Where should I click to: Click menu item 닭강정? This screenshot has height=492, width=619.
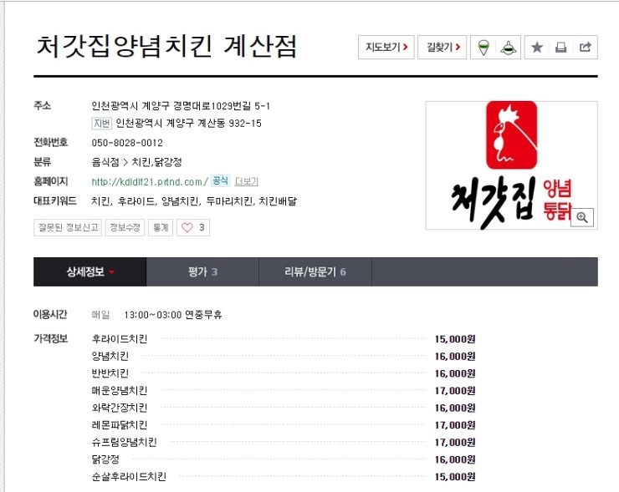(105, 459)
